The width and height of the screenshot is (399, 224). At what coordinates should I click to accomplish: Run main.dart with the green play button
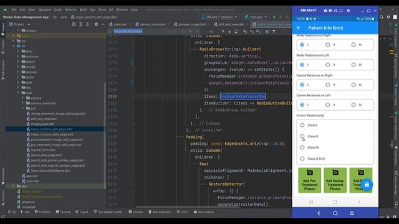click(274, 17)
